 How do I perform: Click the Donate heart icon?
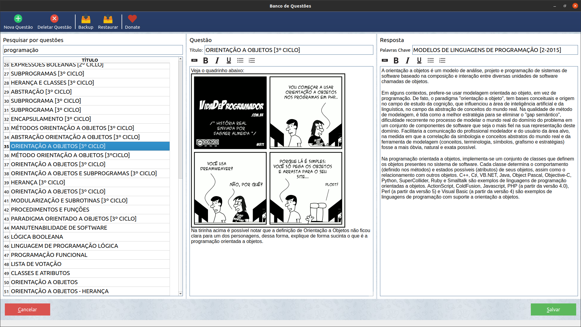[x=132, y=19]
